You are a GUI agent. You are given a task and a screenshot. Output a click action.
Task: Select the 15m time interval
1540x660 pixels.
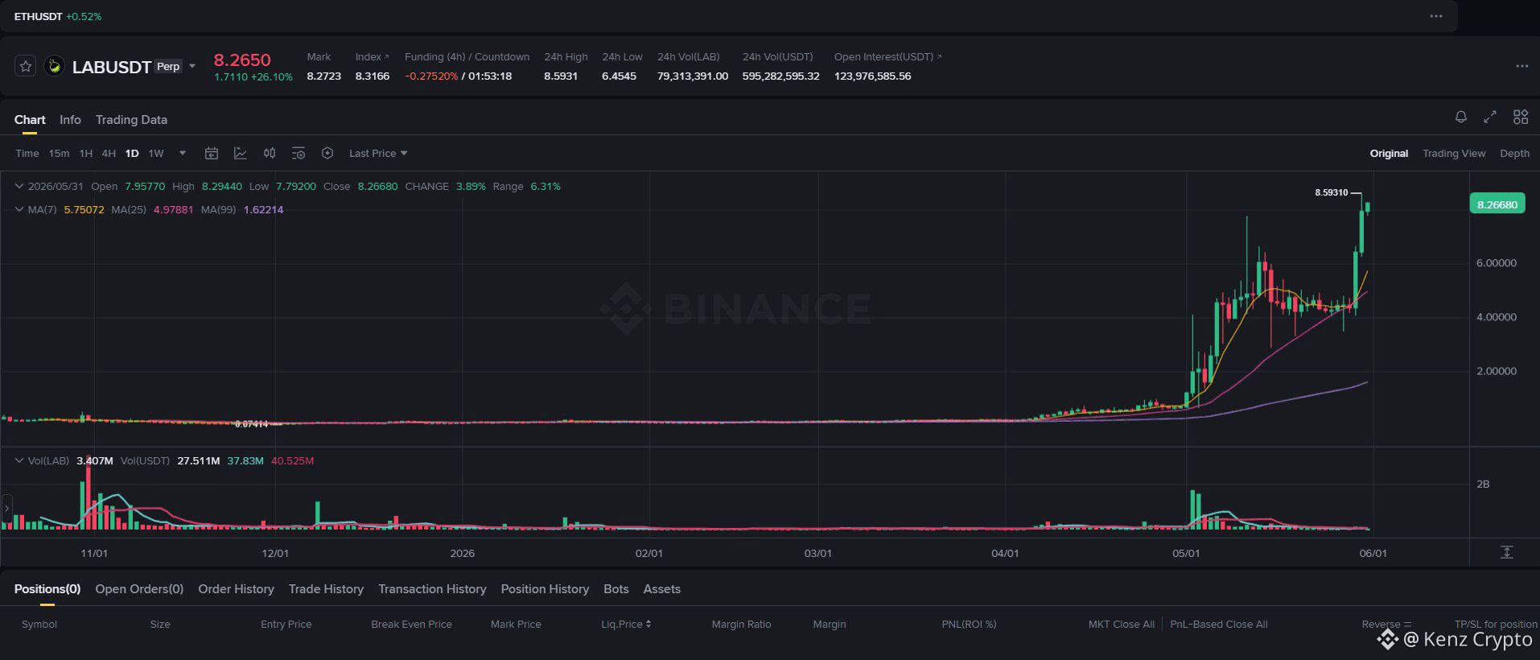tap(59, 153)
